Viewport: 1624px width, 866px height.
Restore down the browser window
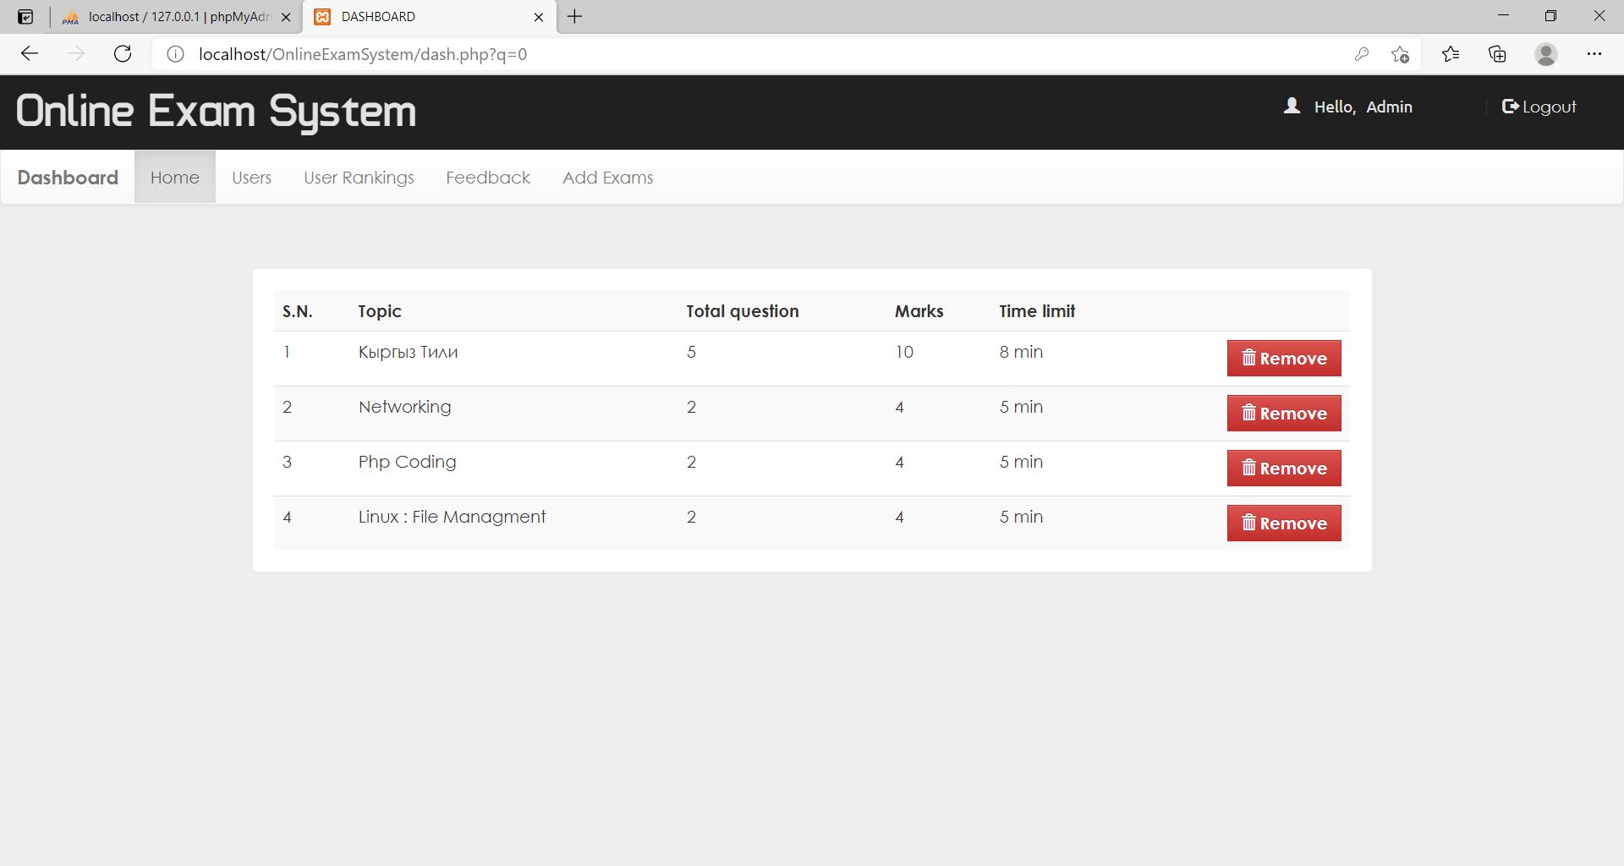1550,16
